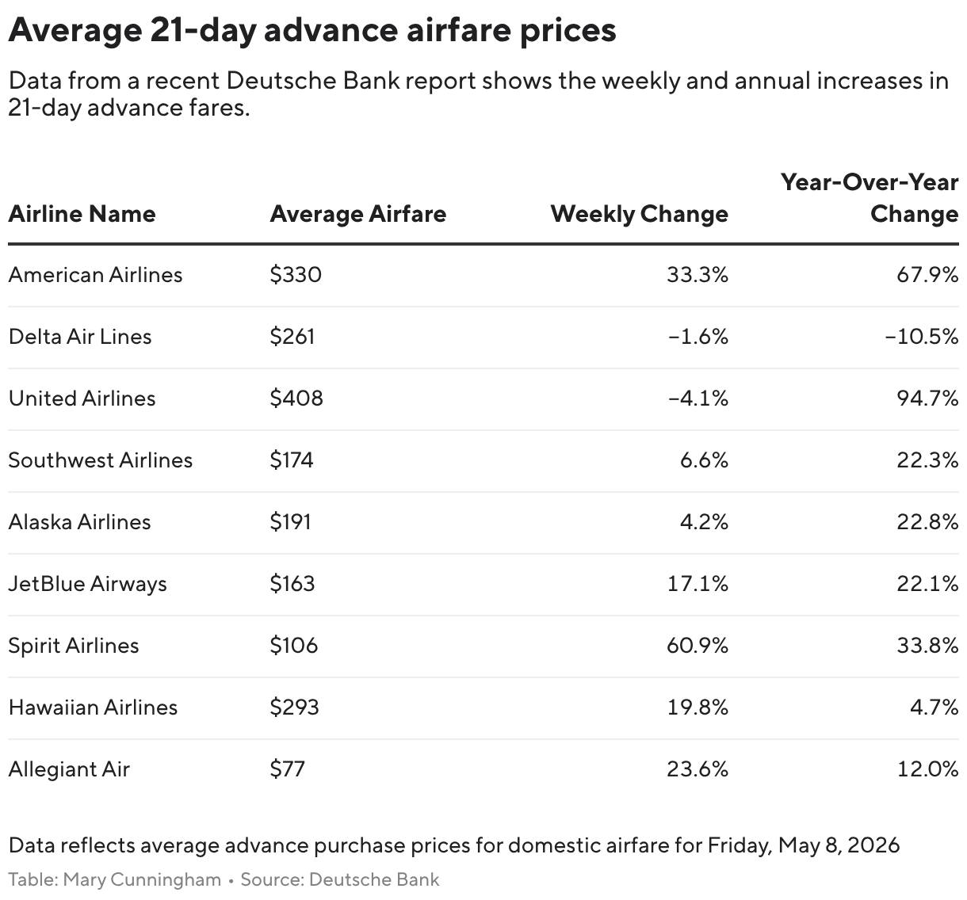The width and height of the screenshot is (967, 900).
Task: Click the Weekly Change column header
Action: coord(639,214)
